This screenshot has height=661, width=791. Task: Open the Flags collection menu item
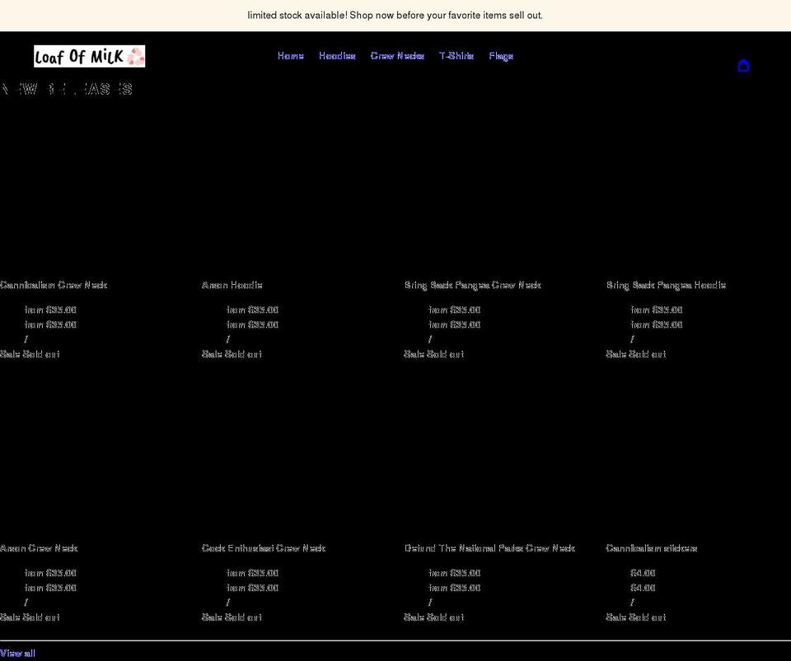501,55
